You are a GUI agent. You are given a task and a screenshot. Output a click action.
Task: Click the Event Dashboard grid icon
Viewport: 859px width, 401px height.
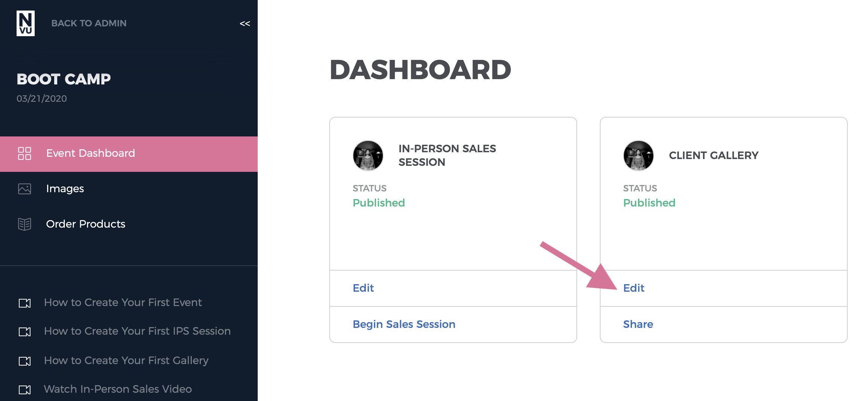click(24, 153)
